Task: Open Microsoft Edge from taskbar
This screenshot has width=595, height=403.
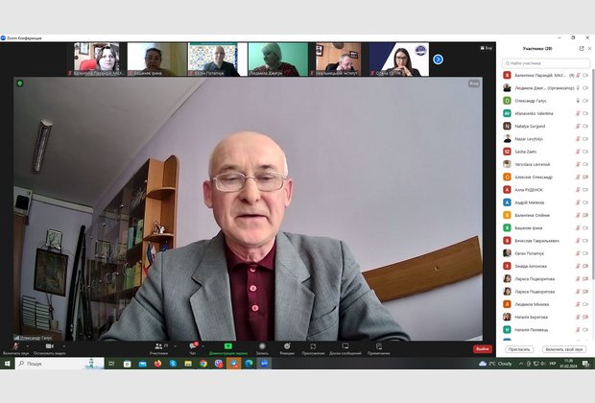Action: point(249,364)
